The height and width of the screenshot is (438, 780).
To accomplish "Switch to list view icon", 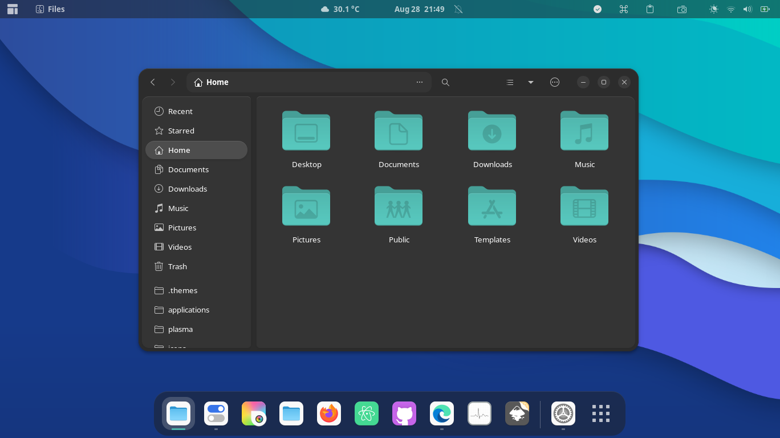I will pyautogui.click(x=510, y=82).
